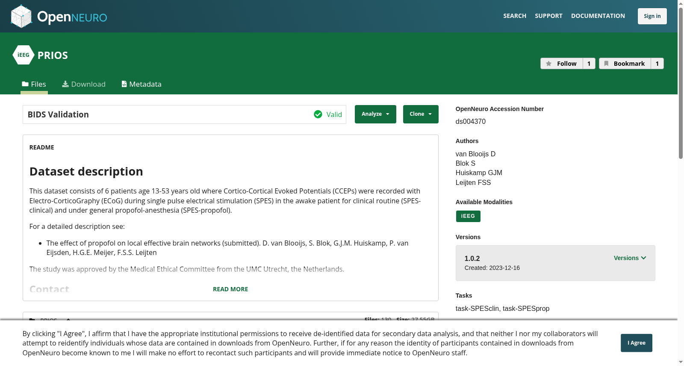
Task: Click tasks text task-SPESclin, task-SPESprop
Action: tap(503, 308)
